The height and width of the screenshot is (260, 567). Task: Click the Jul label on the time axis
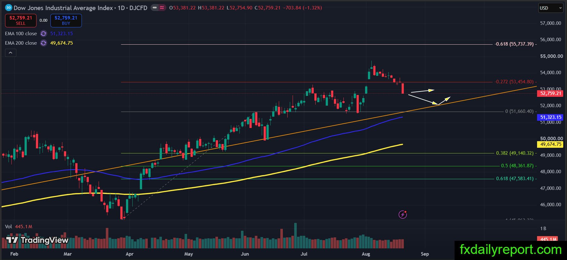(304, 254)
